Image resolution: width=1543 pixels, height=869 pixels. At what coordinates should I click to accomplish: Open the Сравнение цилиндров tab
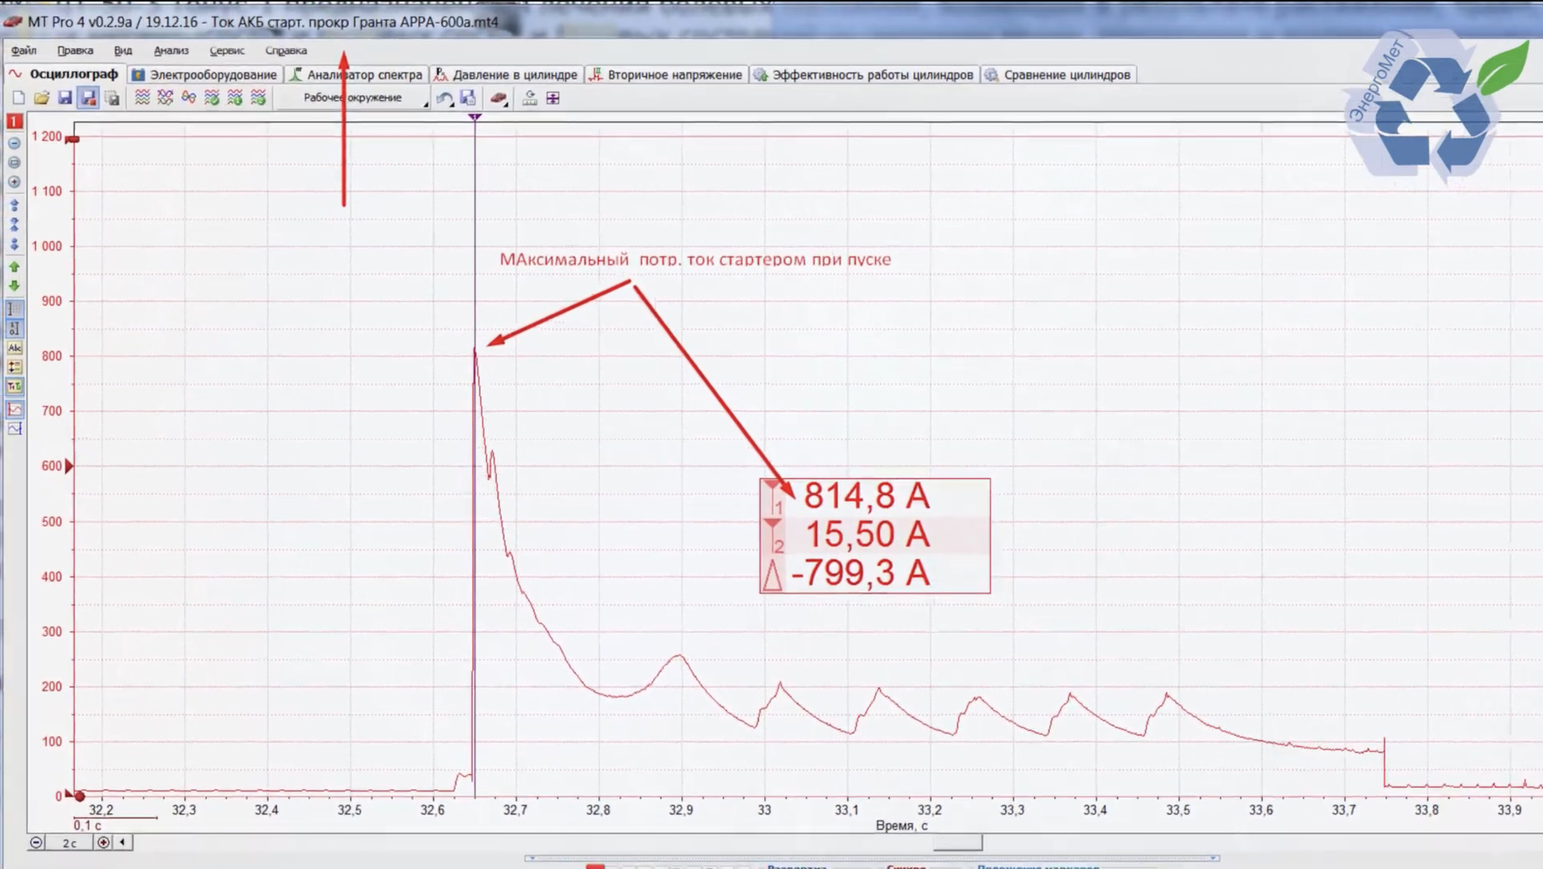pyautogui.click(x=1058, y=75)
